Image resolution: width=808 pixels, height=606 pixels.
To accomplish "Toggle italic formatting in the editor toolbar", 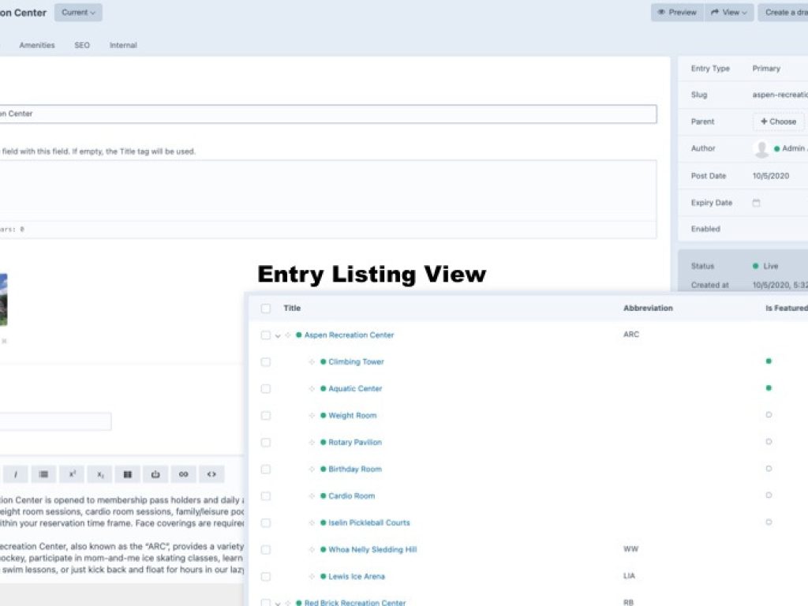I will (15, 474).
